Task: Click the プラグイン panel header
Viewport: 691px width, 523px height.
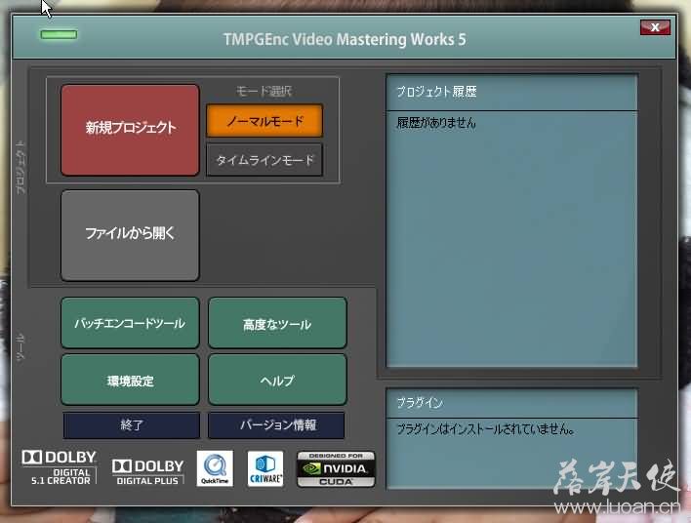Action: click(x=511, y=403)
